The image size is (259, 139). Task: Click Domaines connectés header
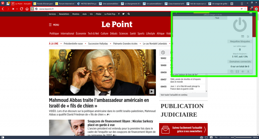240,61
